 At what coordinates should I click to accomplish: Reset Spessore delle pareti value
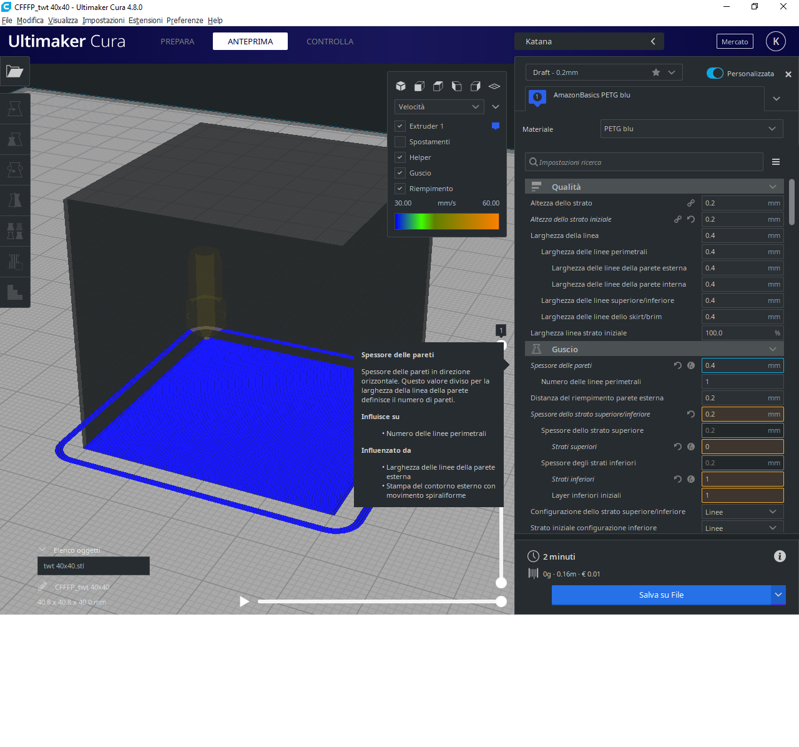coord(678,365)
